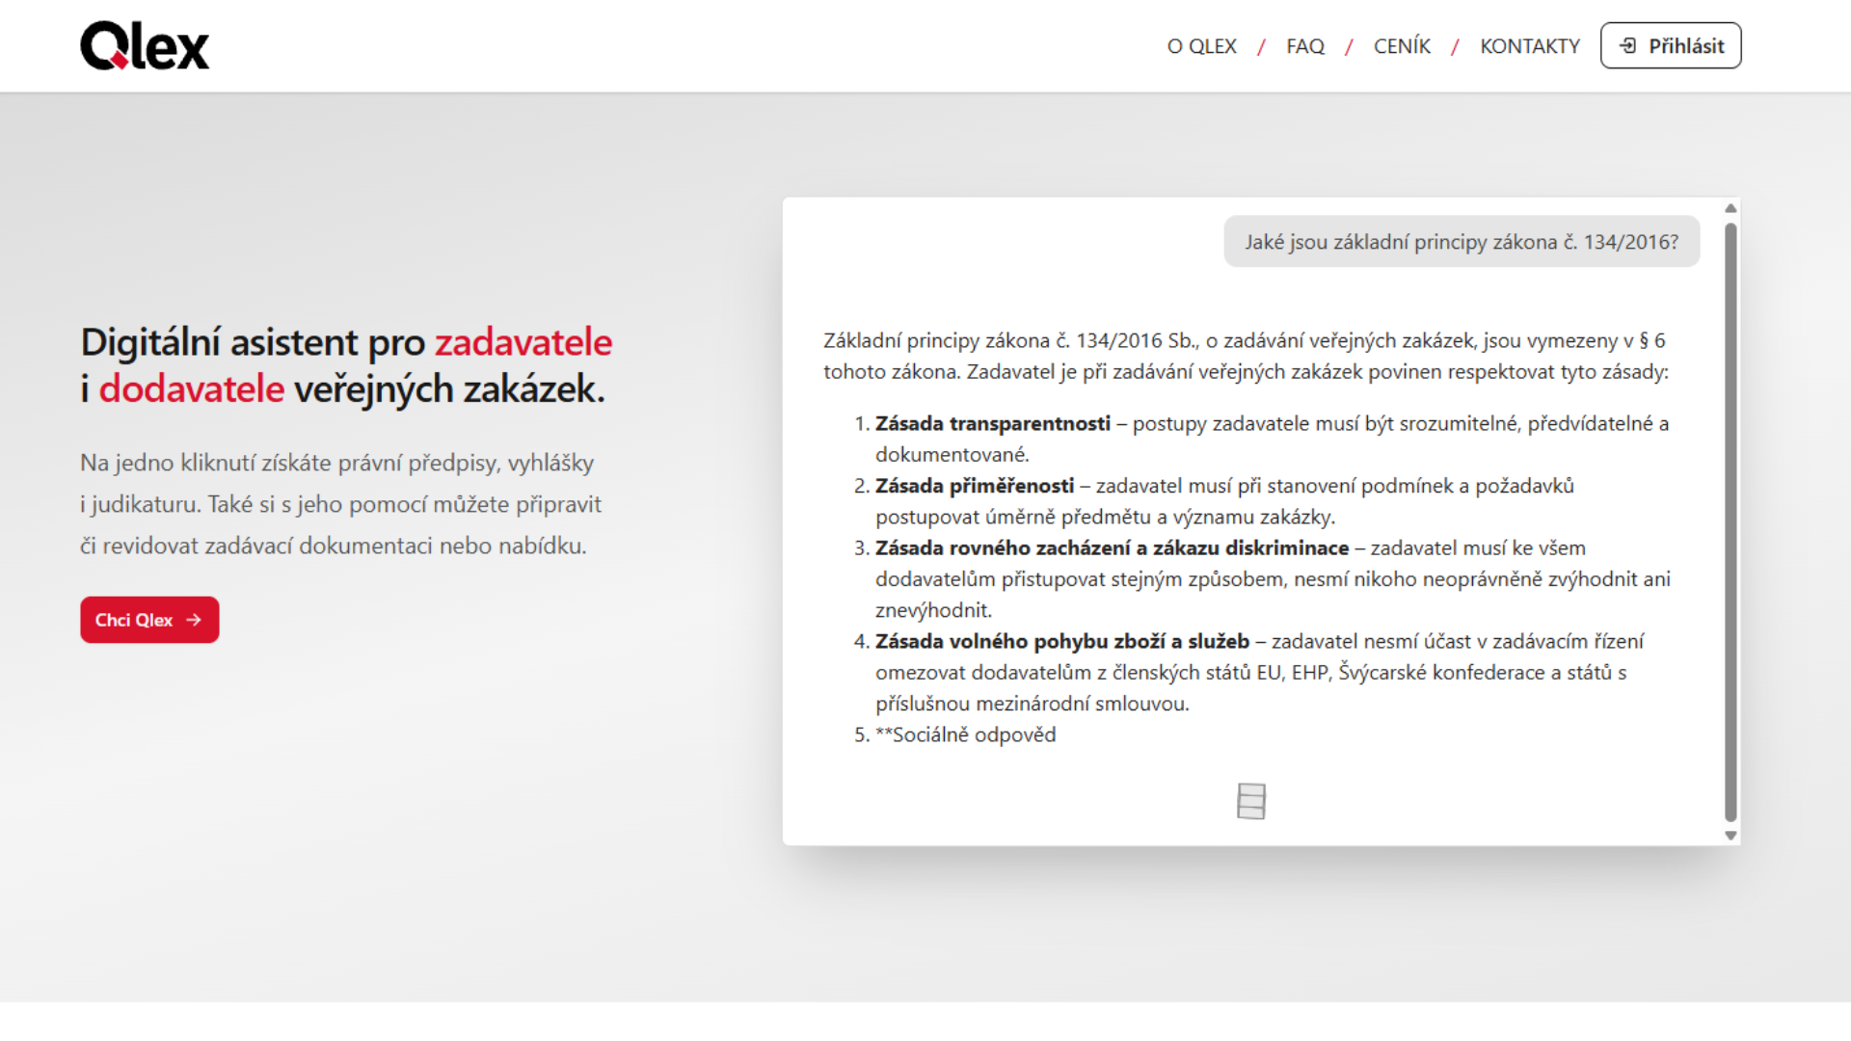1851x1041 pixels.
Task: Click the question bubble about zákon 134/2016
Action: 1462,242
